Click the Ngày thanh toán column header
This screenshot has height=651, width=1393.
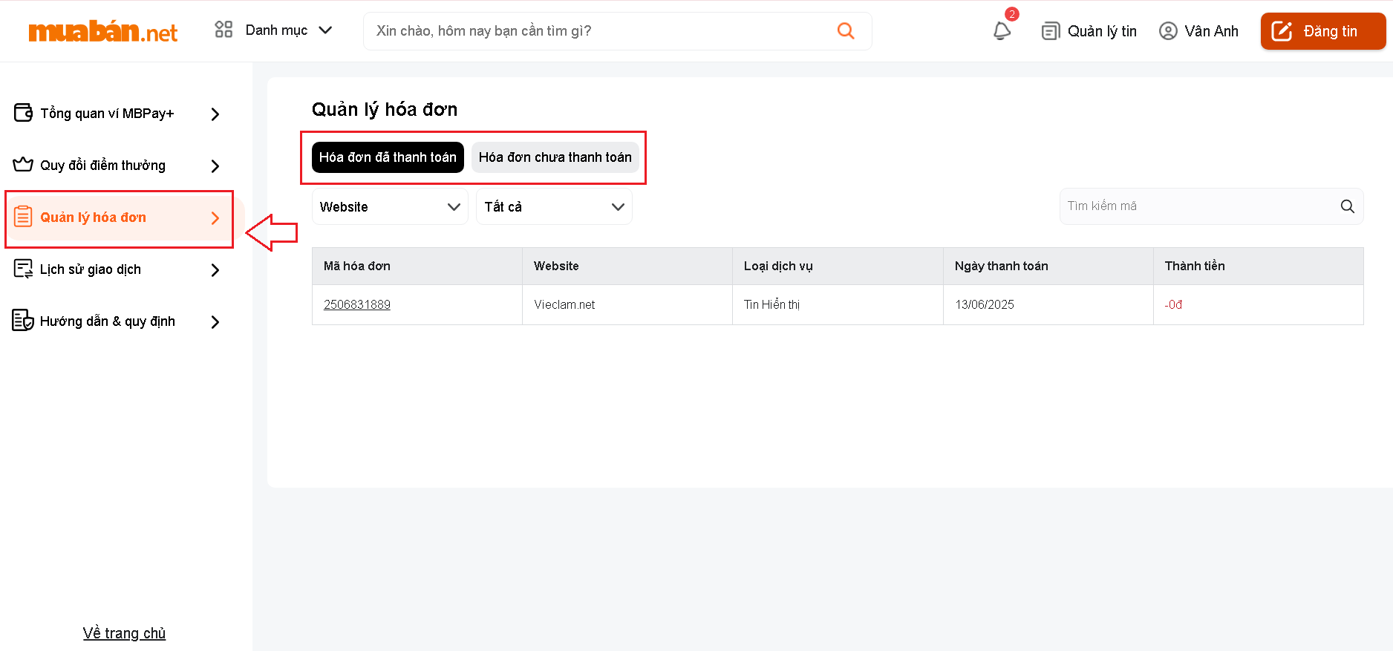pyautogui.click(x=1048, y=266)
